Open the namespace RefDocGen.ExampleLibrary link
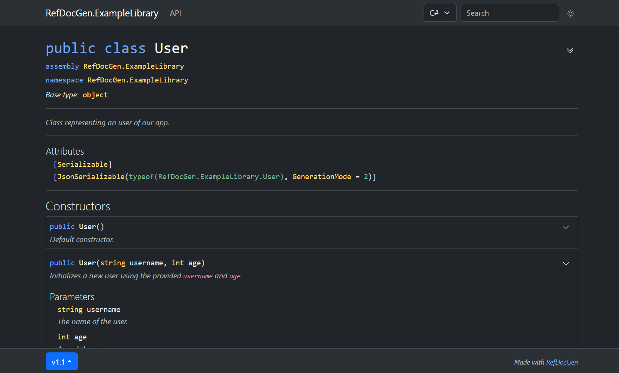Image resolution: width=619 pixels, height=373 pixels. 138,80
